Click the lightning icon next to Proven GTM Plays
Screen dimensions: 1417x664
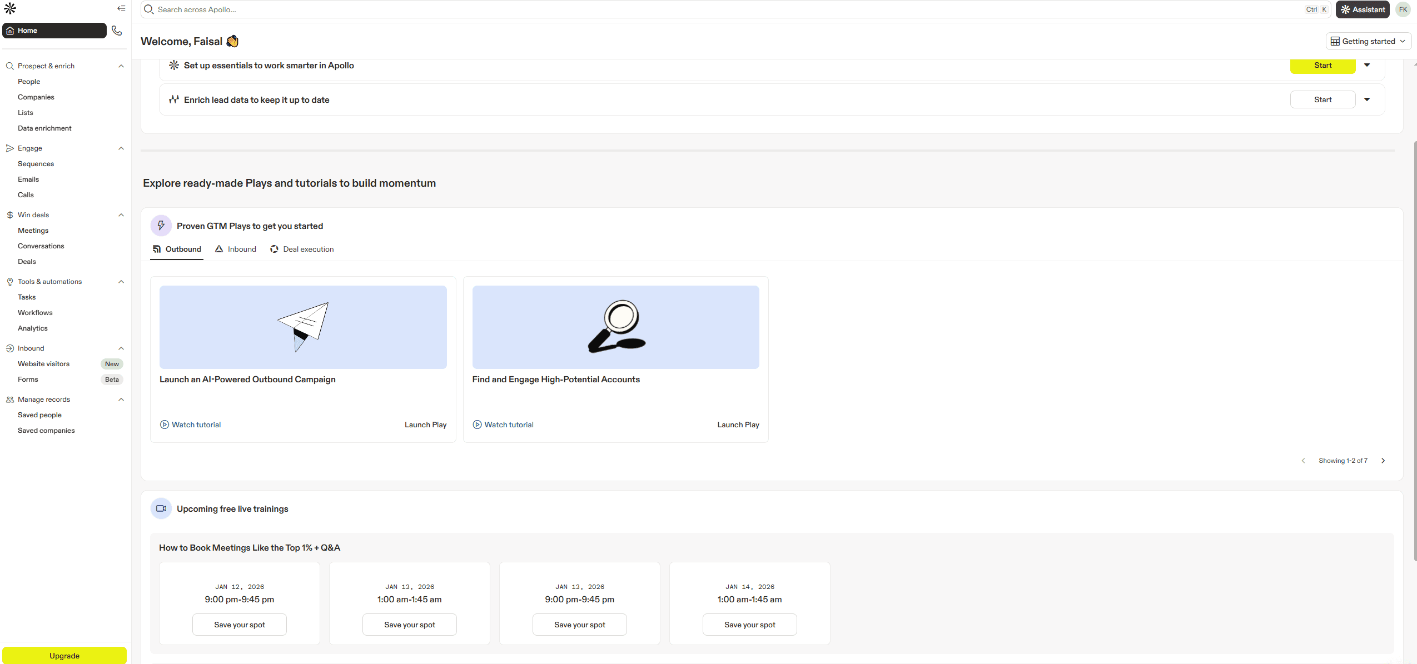[x=161, y=226]
